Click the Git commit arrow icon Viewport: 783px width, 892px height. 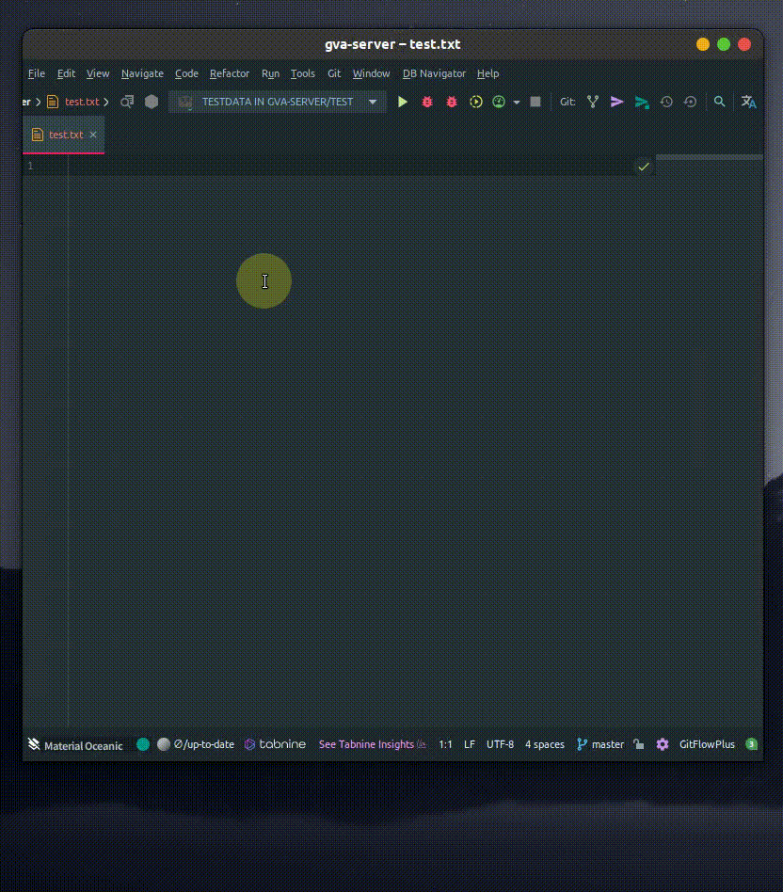[617, 102]
